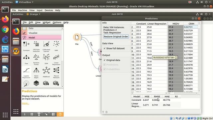The height and width of the screenshot is (120, 213).
Task: Select the kNN widget
Action: [56, 46]
